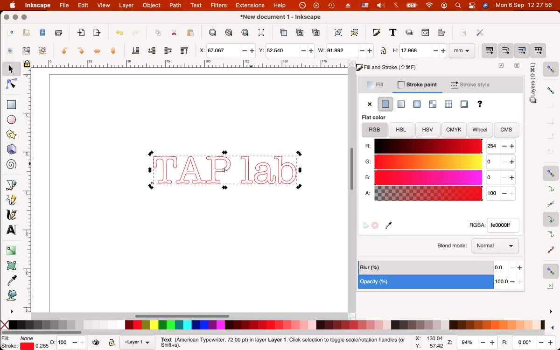Toggle scale stroke width with object
The image size is (560, 350).
[490, 50]
